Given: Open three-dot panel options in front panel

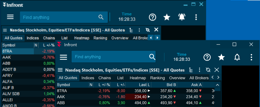Looking at the screenshot, I should coord(199,70).
